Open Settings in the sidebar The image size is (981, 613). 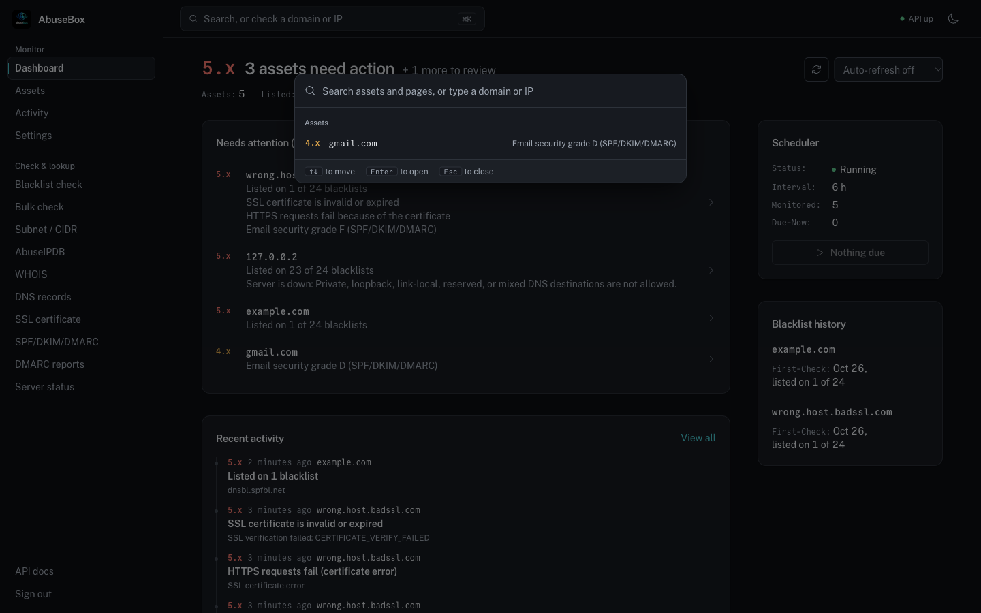[82, 136]
